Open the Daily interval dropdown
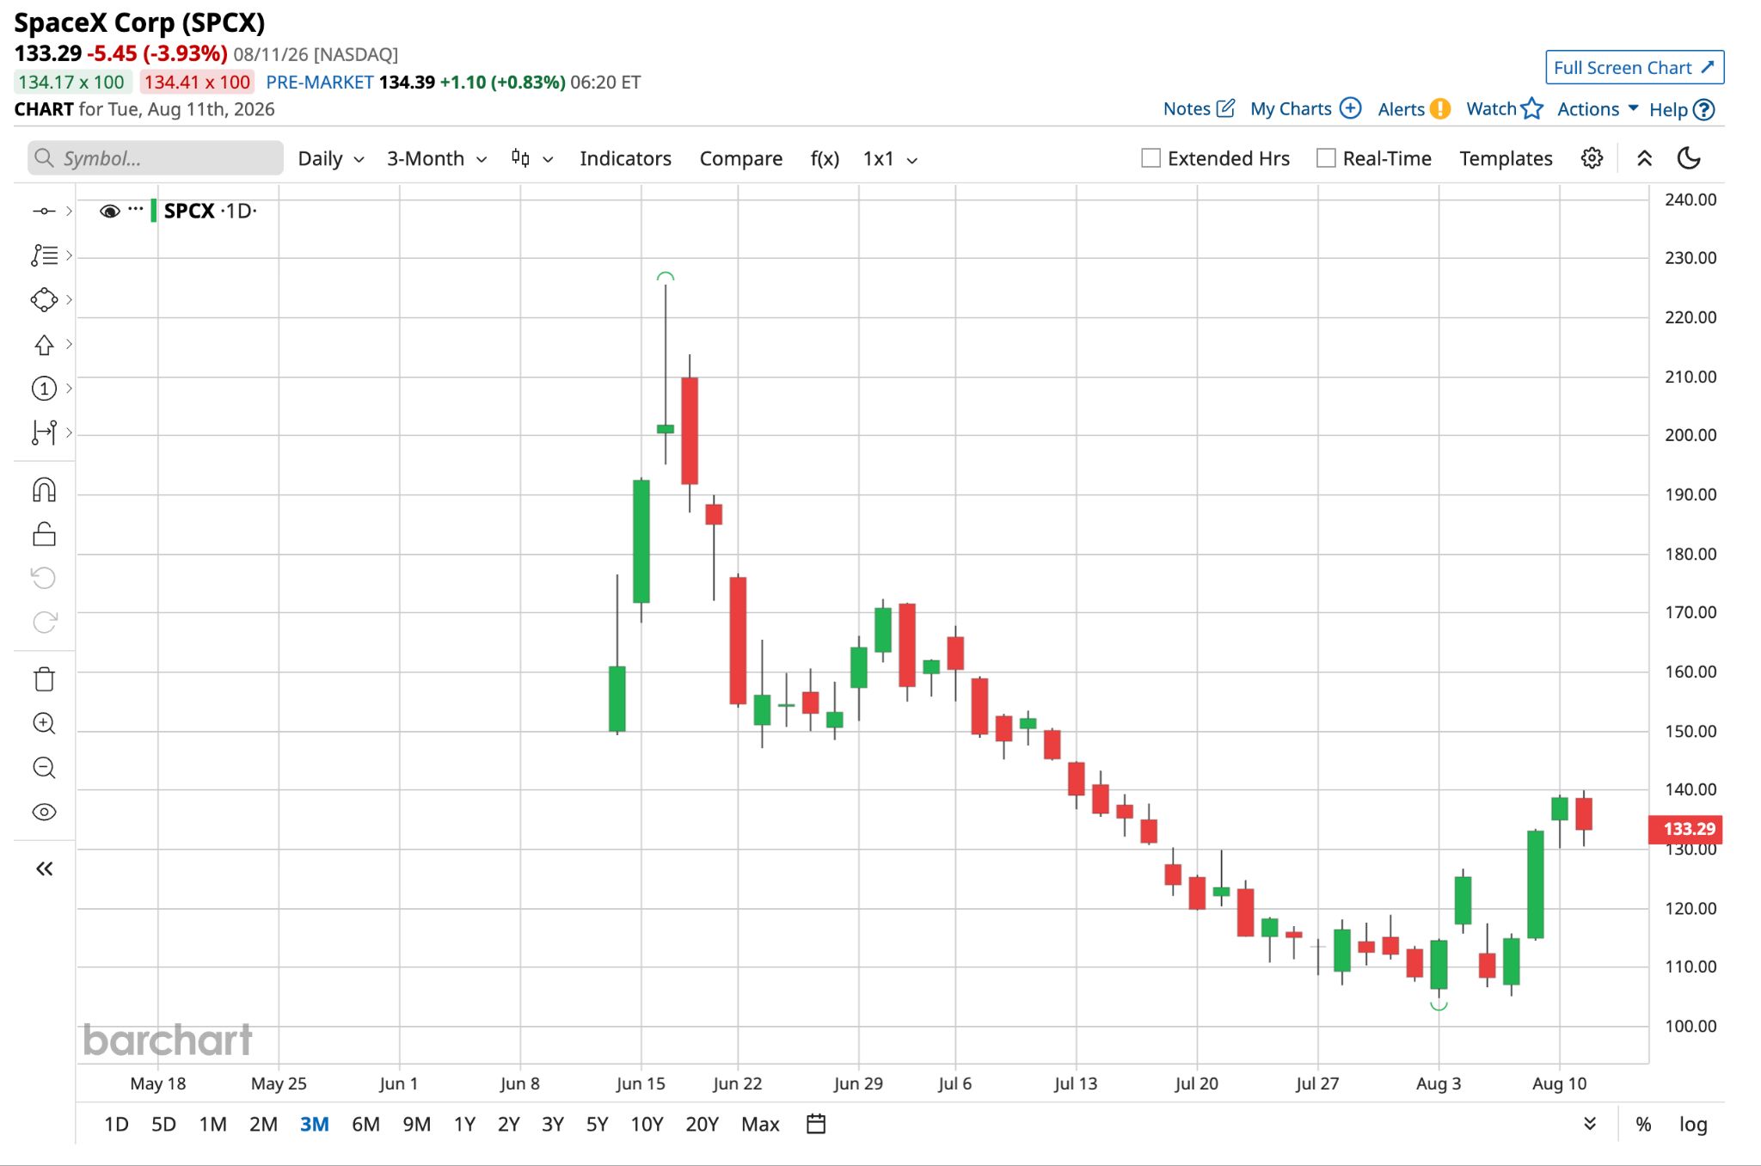 (331, 158)
